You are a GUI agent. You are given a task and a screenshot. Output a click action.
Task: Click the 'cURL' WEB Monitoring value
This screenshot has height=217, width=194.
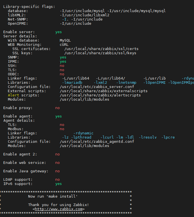click(64, 45)
